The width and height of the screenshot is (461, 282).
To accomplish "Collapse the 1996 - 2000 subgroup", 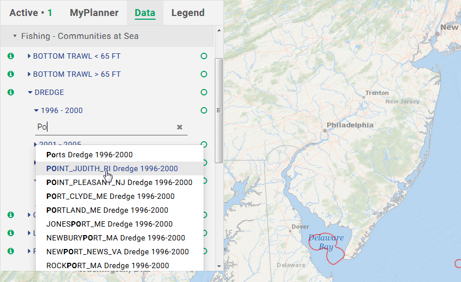I will 36,110.
